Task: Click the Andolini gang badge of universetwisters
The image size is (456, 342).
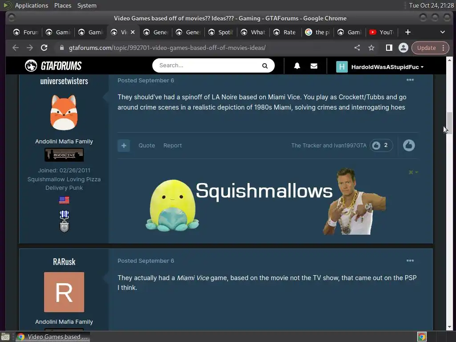Action: [64, 155]
